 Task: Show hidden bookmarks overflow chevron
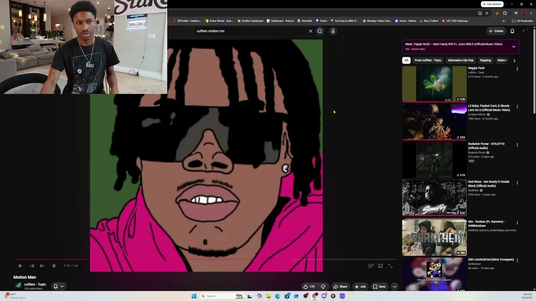(504, 20)
